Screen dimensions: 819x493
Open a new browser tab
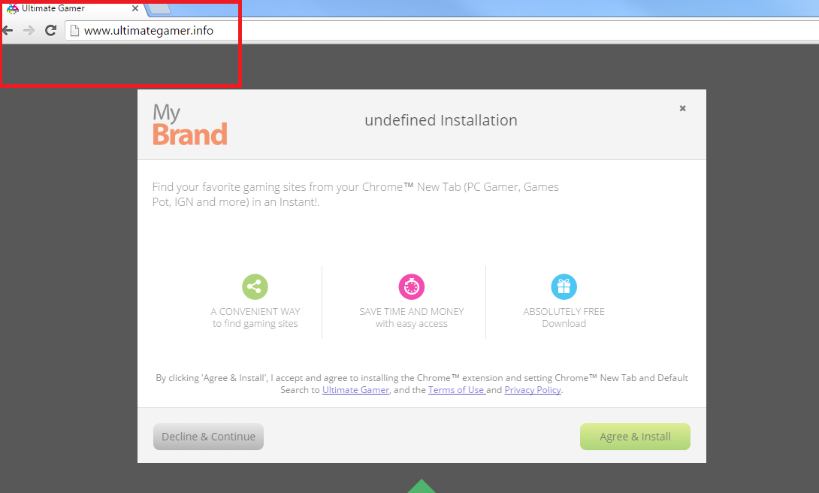click(x=159, y=8)
